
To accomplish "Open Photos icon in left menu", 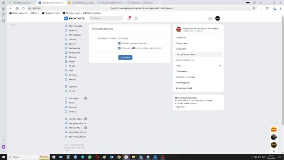I will (x=66, y=52).
